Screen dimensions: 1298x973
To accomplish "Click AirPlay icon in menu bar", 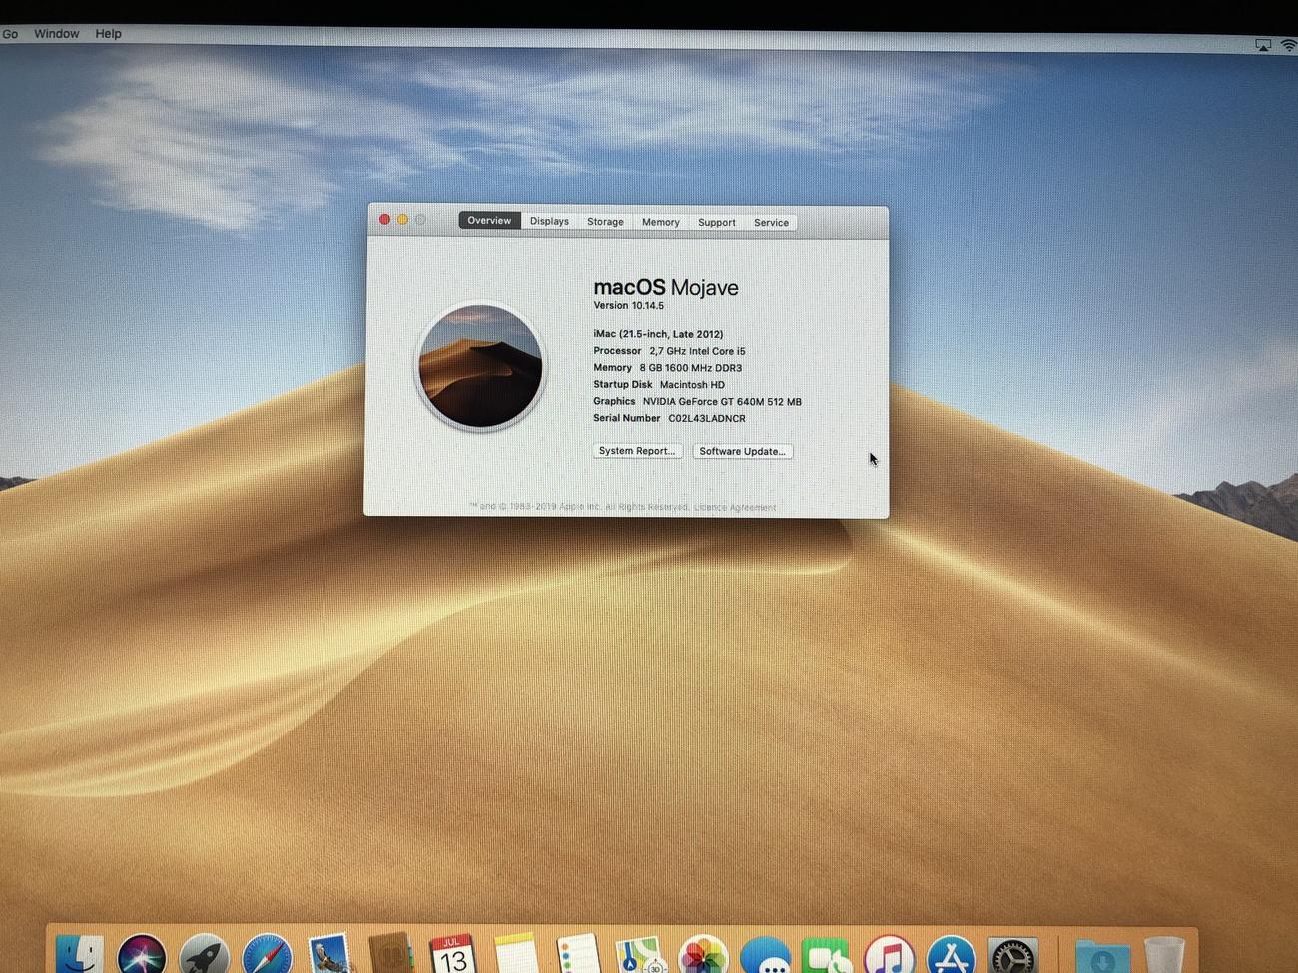I will pos(1263,45).
